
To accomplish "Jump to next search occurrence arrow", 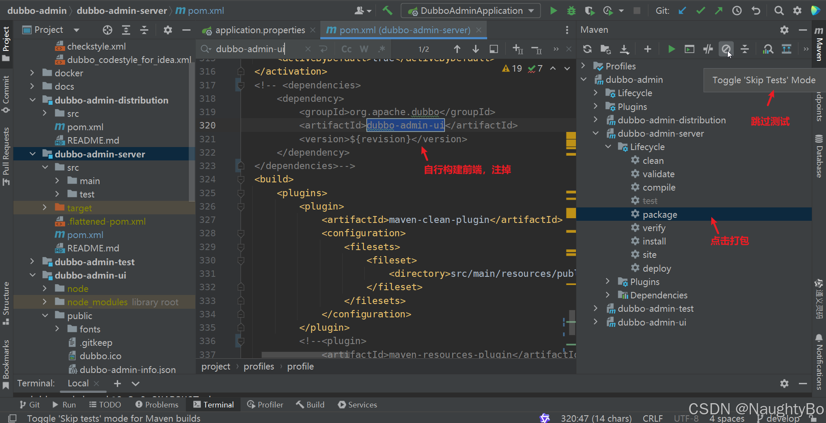I will coord(476,49).
